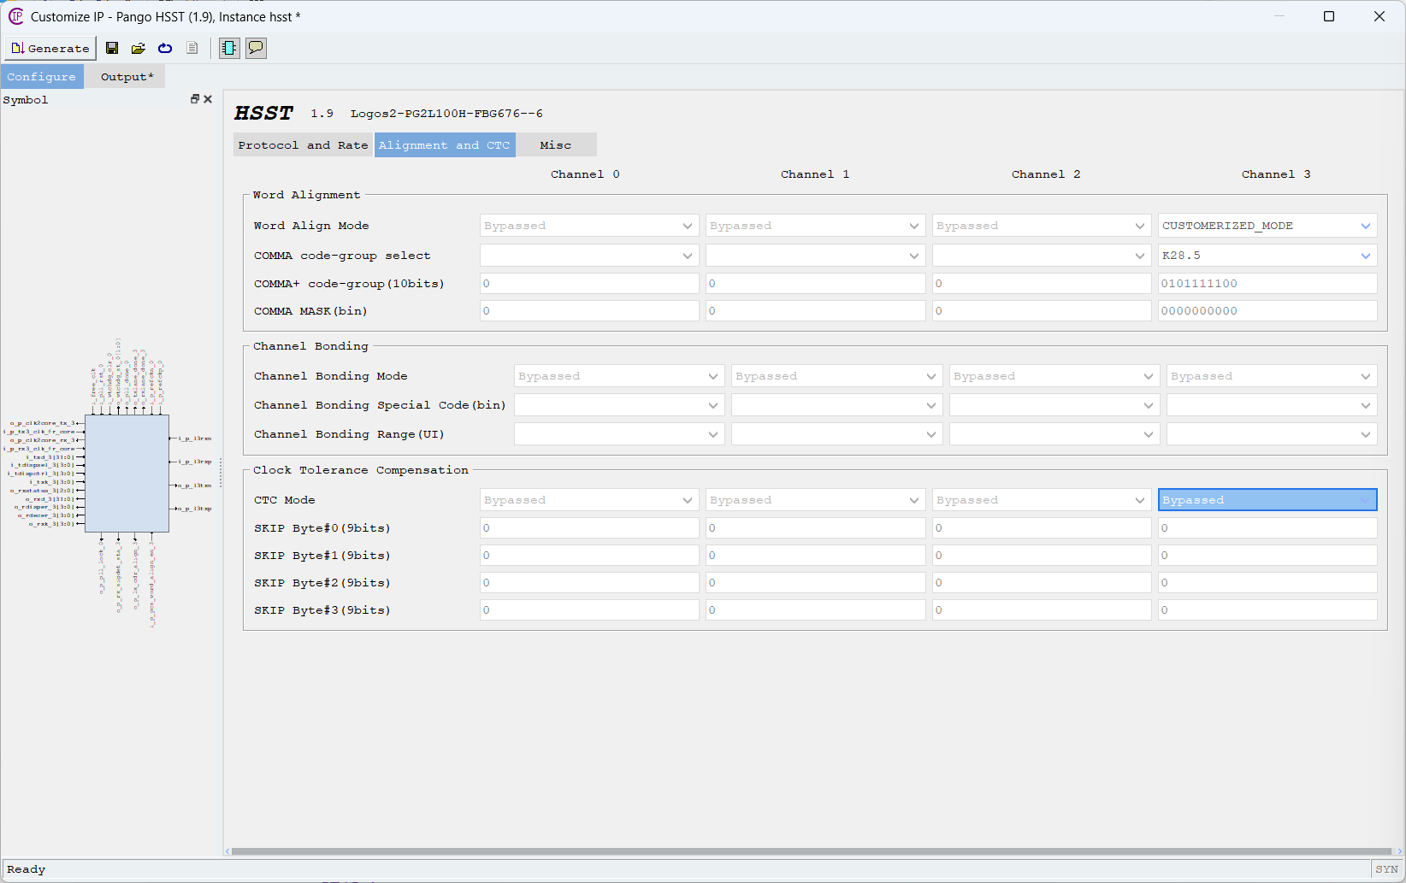Switch to the Output tab

127,77
